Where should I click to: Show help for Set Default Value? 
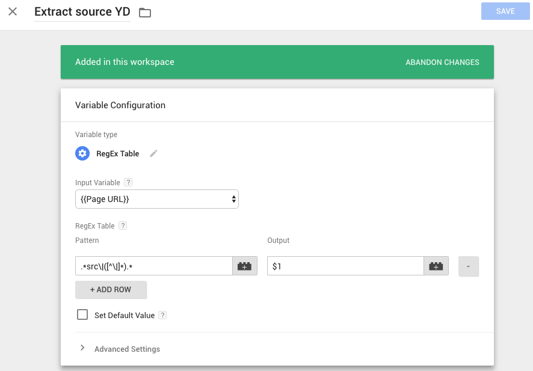[x=162, y=315]
